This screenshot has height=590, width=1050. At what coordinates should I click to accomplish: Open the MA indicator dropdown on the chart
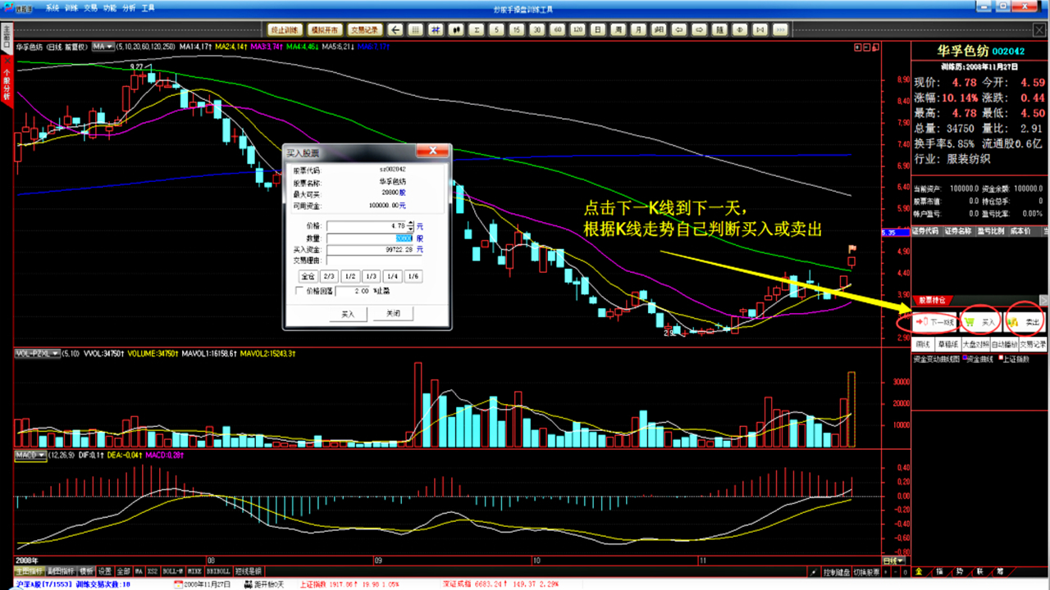(x=103, y=47)
